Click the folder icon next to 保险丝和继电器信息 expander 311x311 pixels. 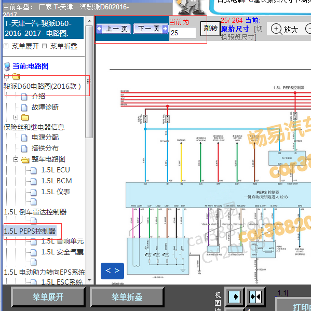click(x=25, y=117)
